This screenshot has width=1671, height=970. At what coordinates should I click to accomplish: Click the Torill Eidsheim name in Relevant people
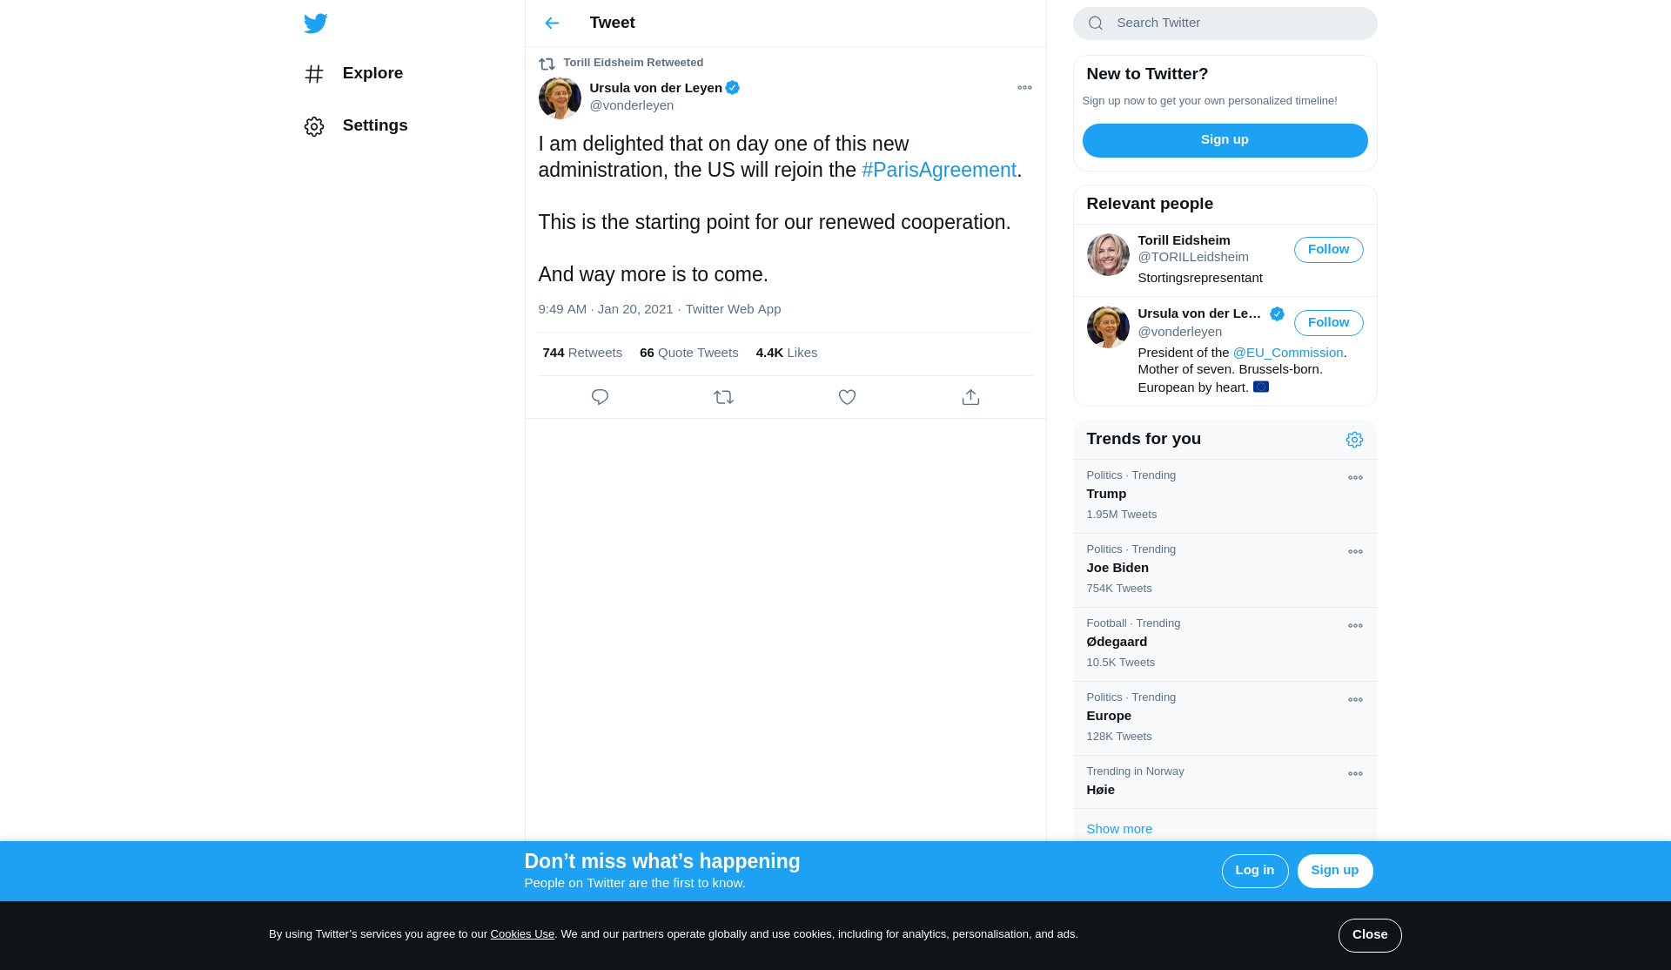tap(1184, 240)
